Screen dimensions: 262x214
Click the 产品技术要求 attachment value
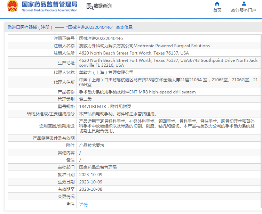click(92, 146)
